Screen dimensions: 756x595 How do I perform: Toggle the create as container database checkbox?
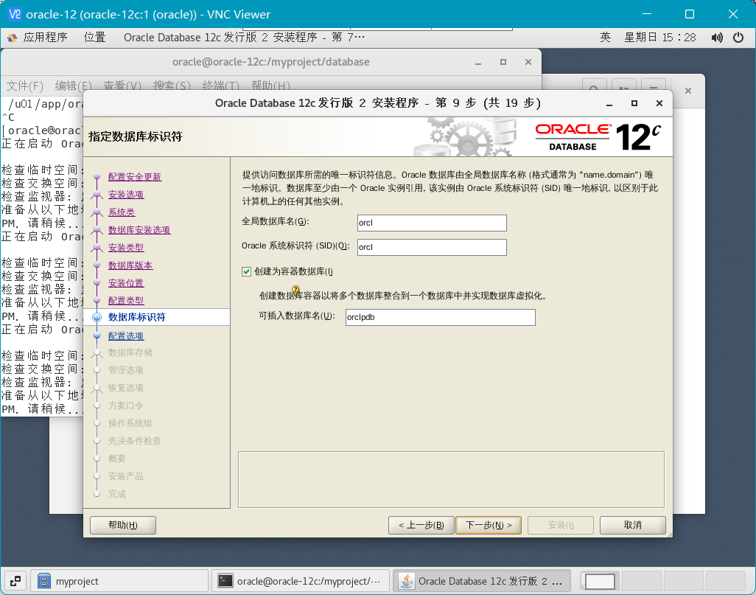[x=246, y=271]
